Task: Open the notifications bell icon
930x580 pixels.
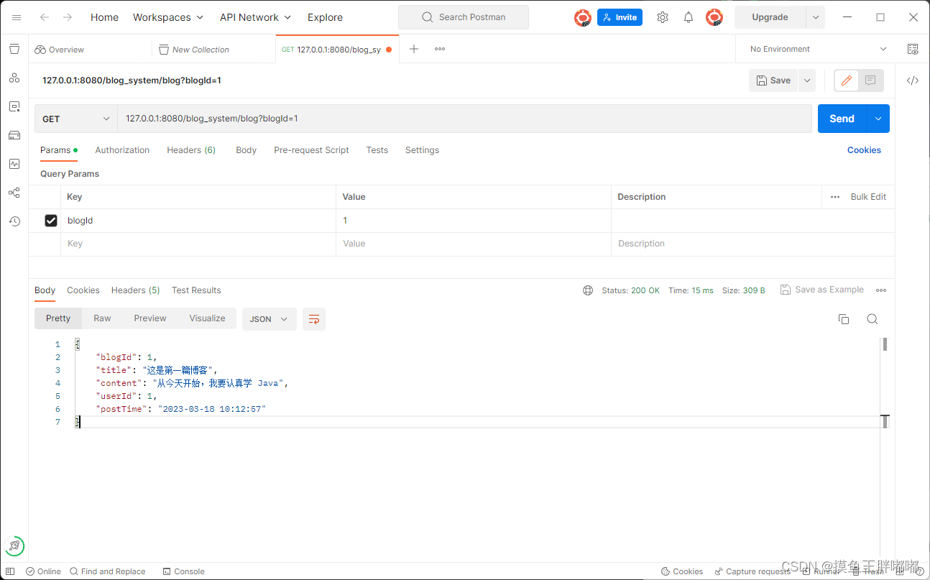Action: click(x=689, y=17)
